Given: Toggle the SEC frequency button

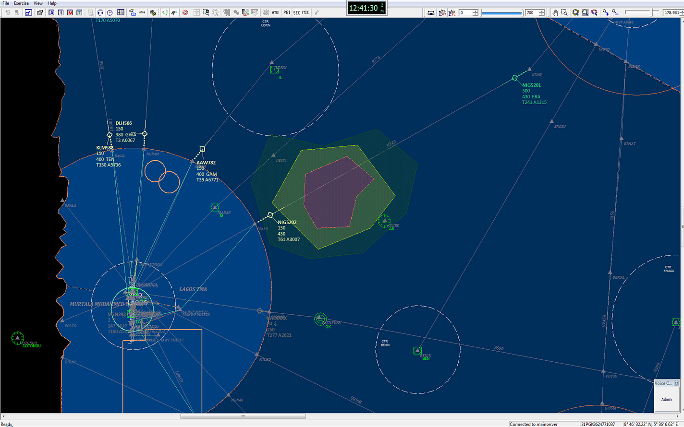Looking at the screenshot, I should pos(296,12).
